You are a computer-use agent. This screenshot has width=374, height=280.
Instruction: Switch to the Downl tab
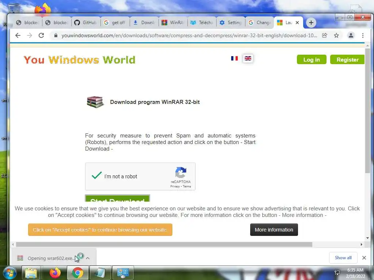[x=144, y=23]
